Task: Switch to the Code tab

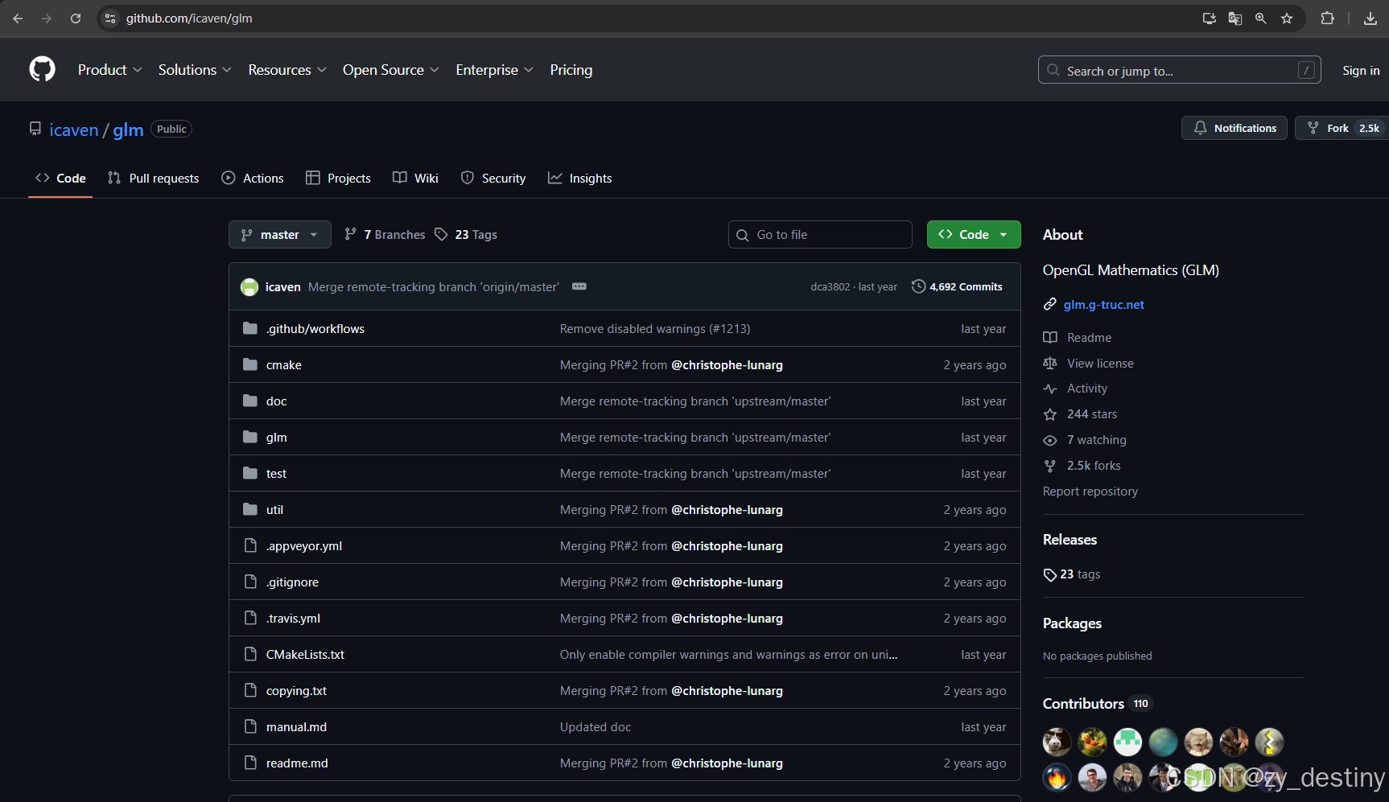Action: point(60,178)
